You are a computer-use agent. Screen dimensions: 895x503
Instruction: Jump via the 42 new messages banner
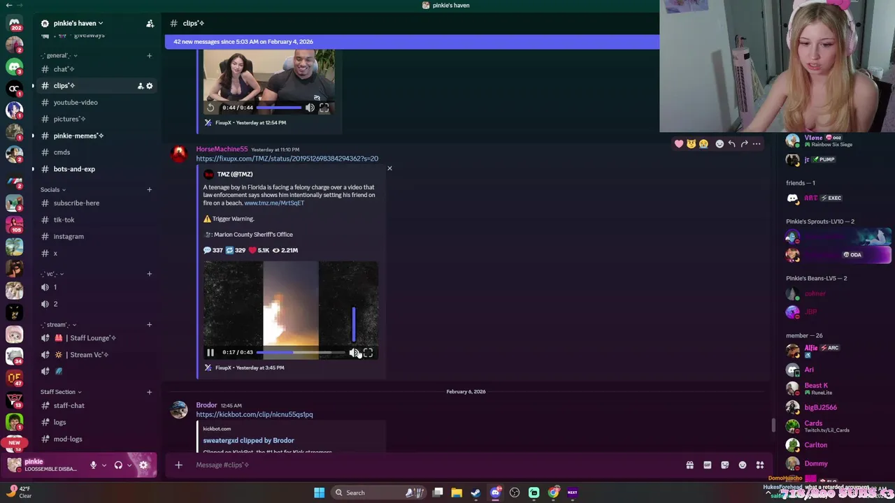412,42
